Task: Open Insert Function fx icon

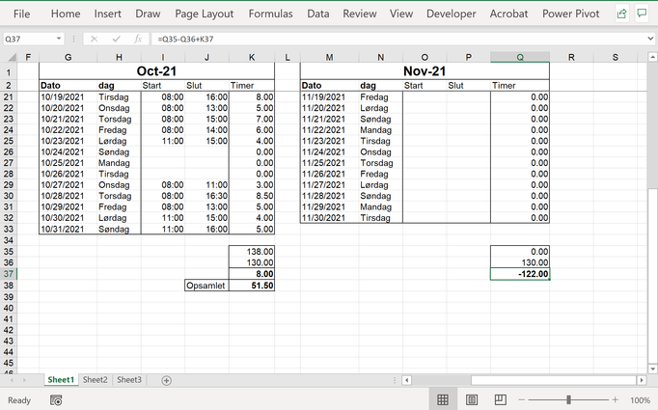Action: pos(138,39)
